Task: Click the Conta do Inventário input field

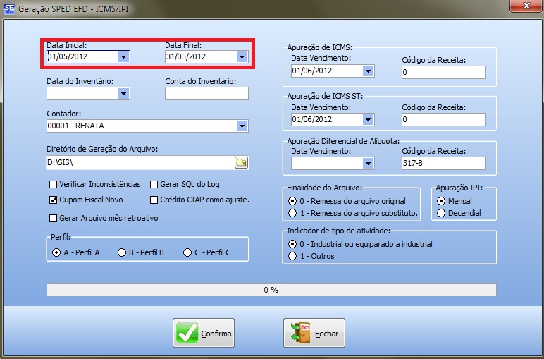Action: click(x=206, y=92)
